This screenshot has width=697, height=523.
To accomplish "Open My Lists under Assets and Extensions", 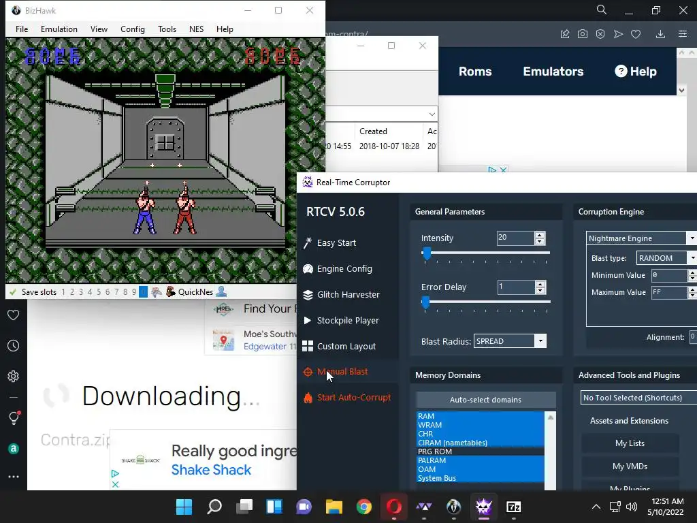I will 630,443.
